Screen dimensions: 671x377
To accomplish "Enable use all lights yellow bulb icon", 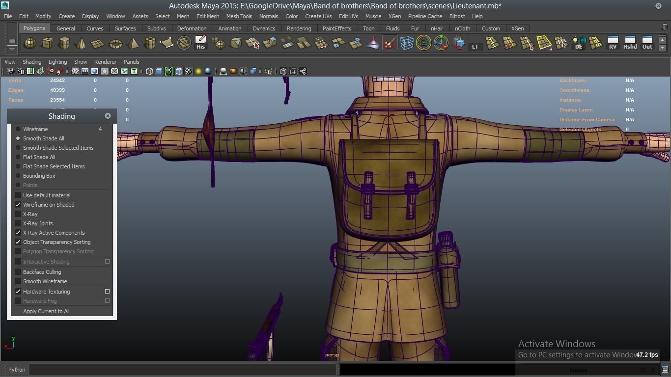I will pyautogui.click(x=198, y=71).
